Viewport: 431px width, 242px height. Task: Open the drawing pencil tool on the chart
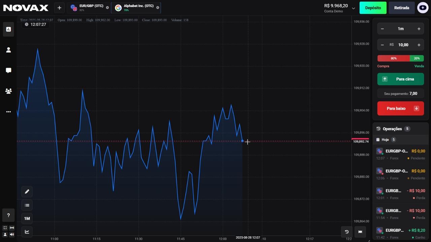(x=27, y=192)
